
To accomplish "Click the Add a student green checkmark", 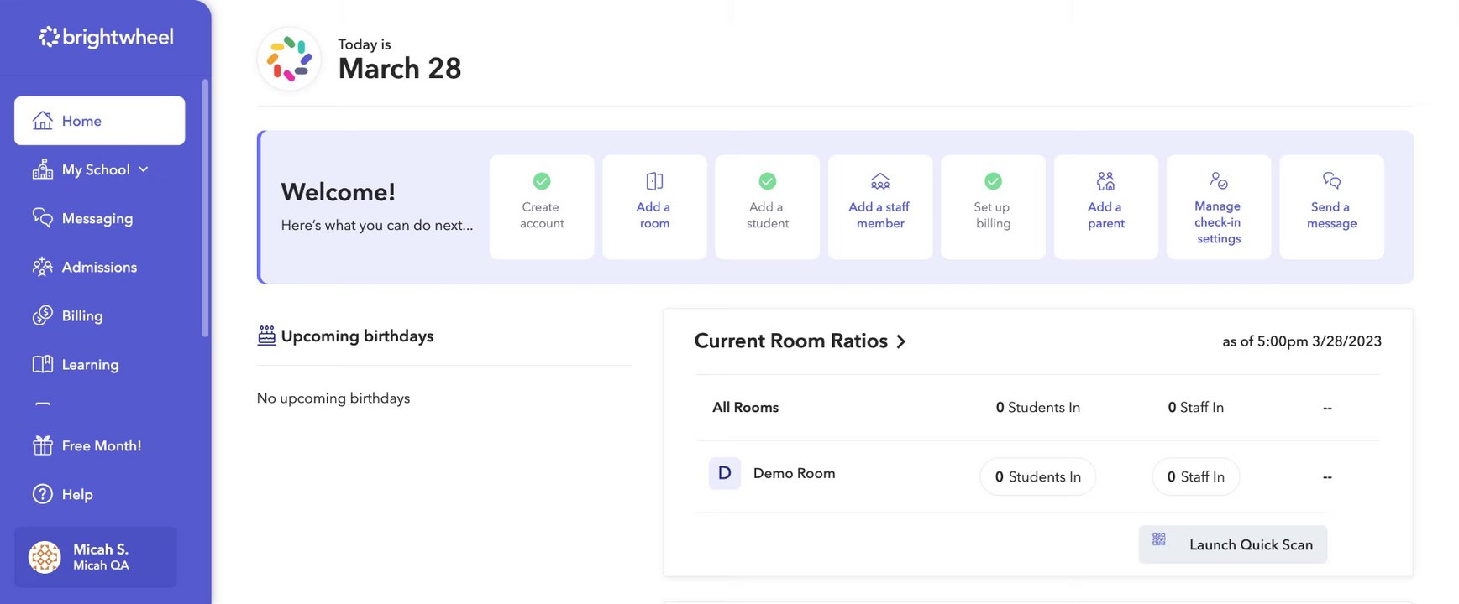I will coord(767,181).
